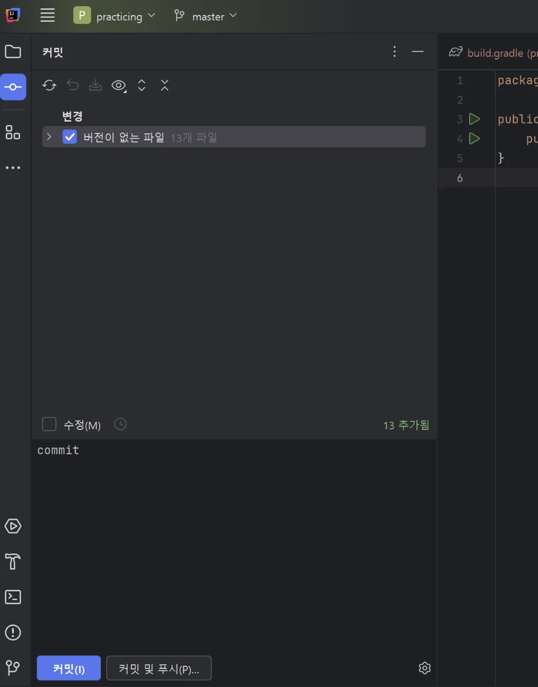Open the Structure tool window icon
Viewport: 538px width, 687px height.
tap(13, 132)
